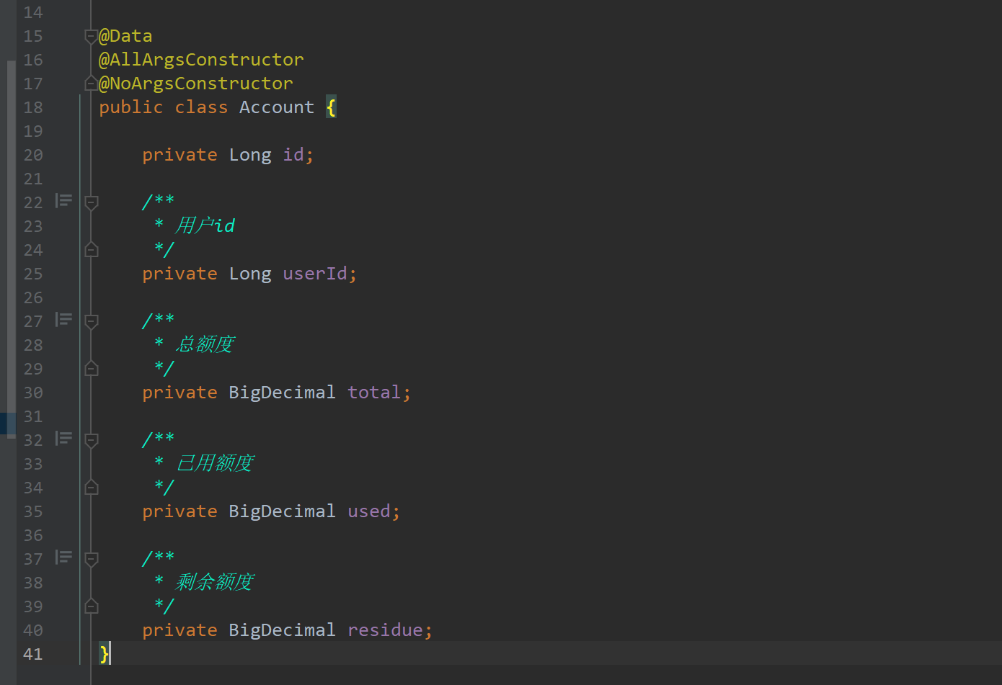1002x685 pixels.
Task: Click line number 18 in the gutter
Action: [x=33, y=107]
